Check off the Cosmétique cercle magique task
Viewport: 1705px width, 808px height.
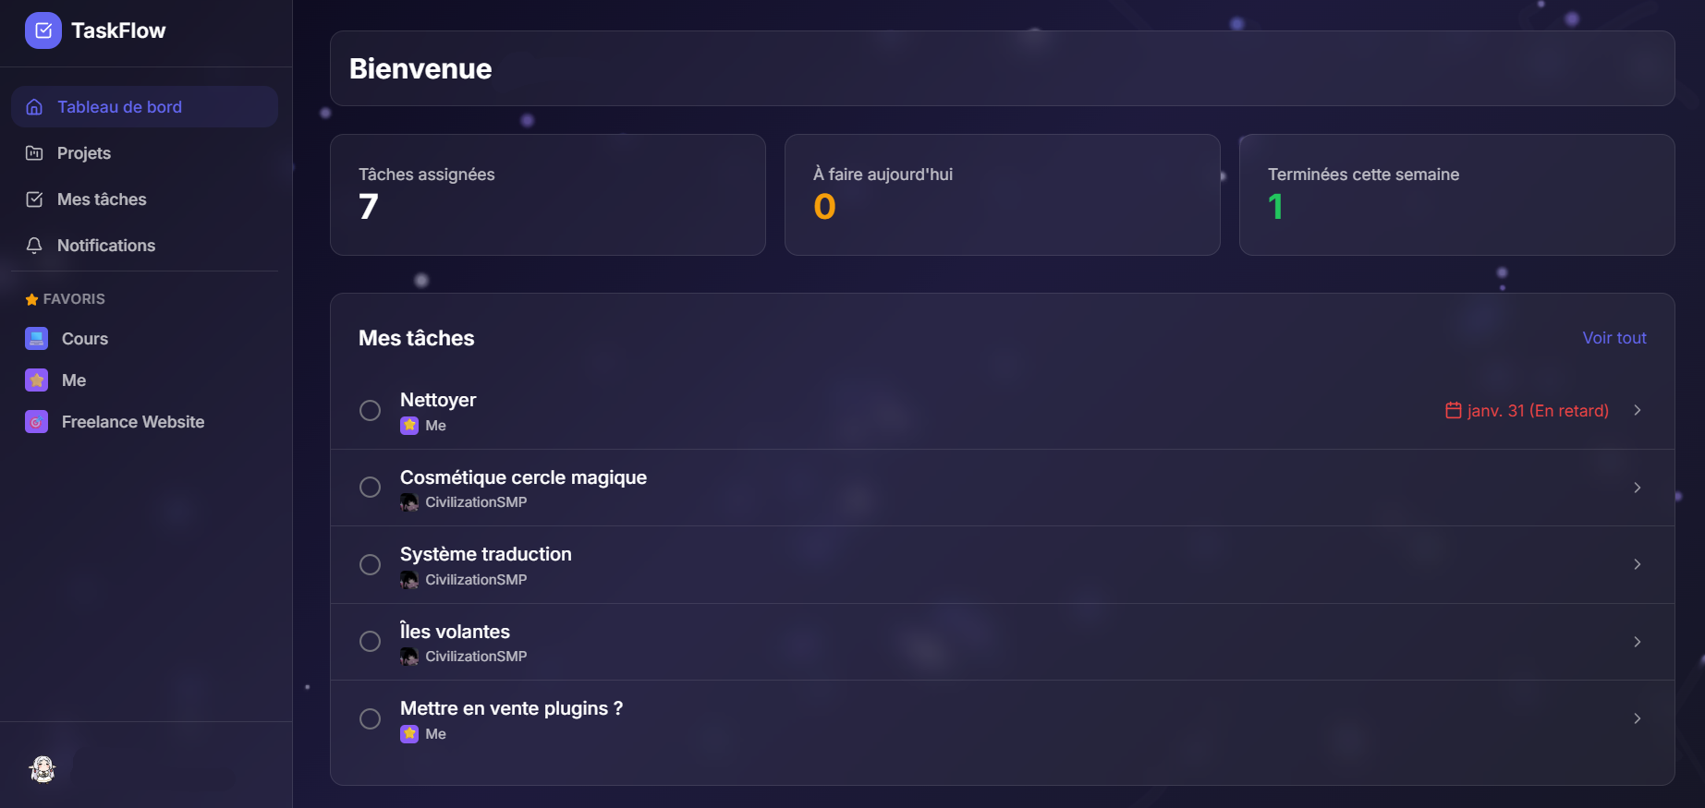coord(371,487)
